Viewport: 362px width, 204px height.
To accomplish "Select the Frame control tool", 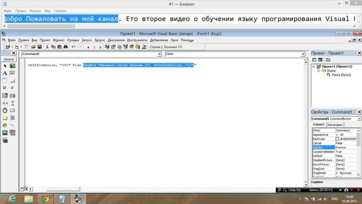I will (5, 80).
